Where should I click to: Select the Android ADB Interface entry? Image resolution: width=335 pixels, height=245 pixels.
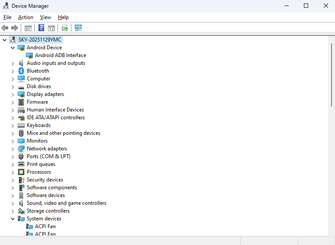pyautogui.click(x=61, y=55)
